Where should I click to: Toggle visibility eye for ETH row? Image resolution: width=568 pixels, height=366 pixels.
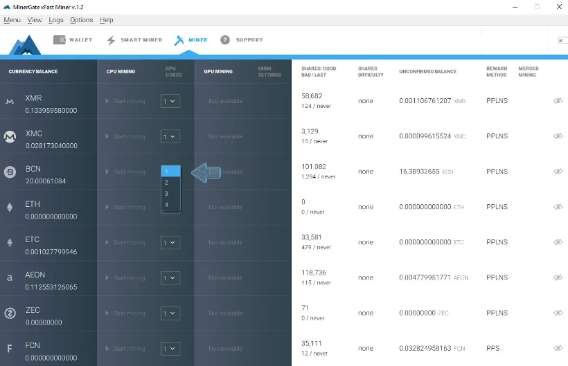click(558, 207)
